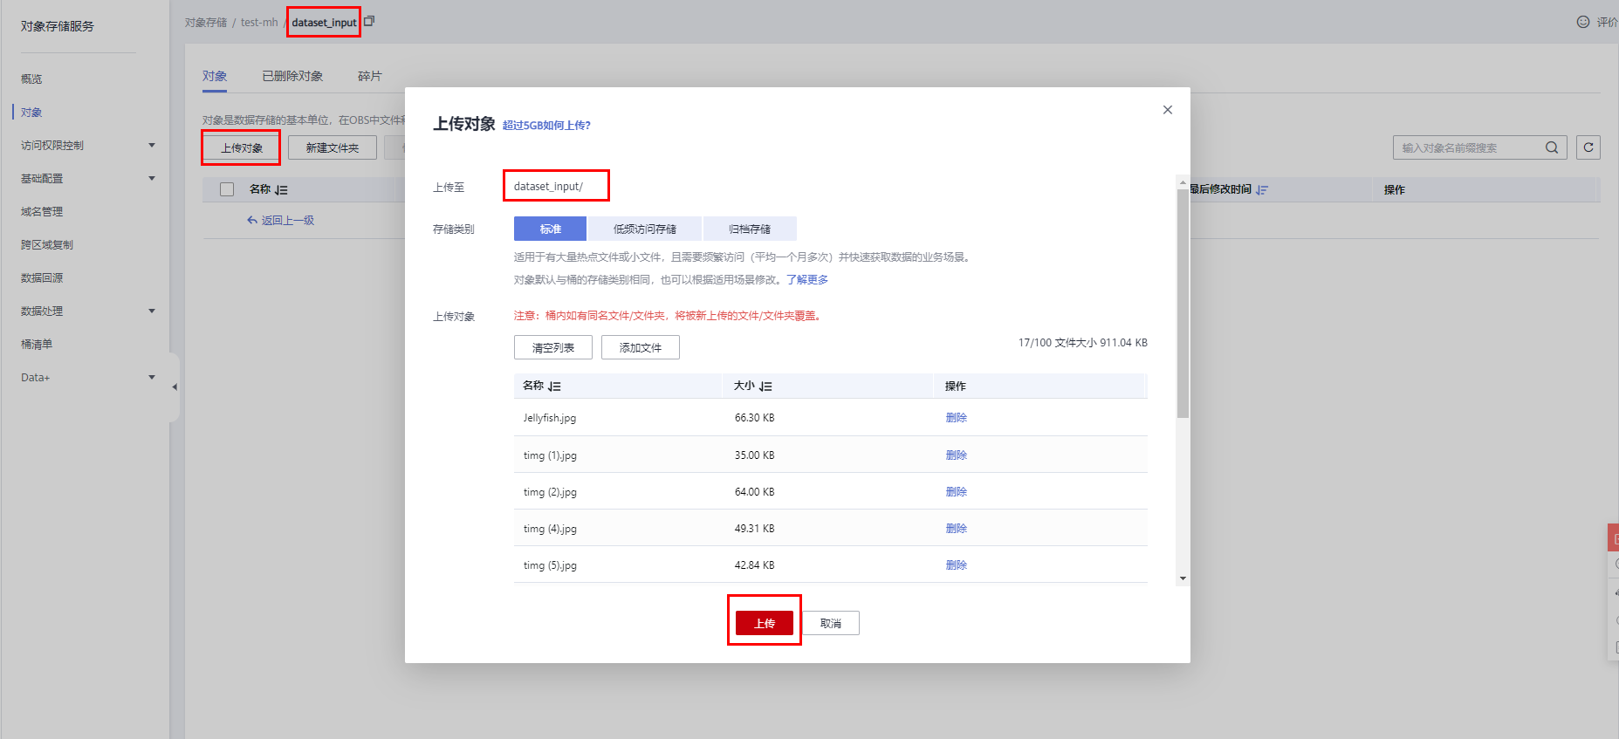Click the dialog scrollbar down arrow

1183,578
